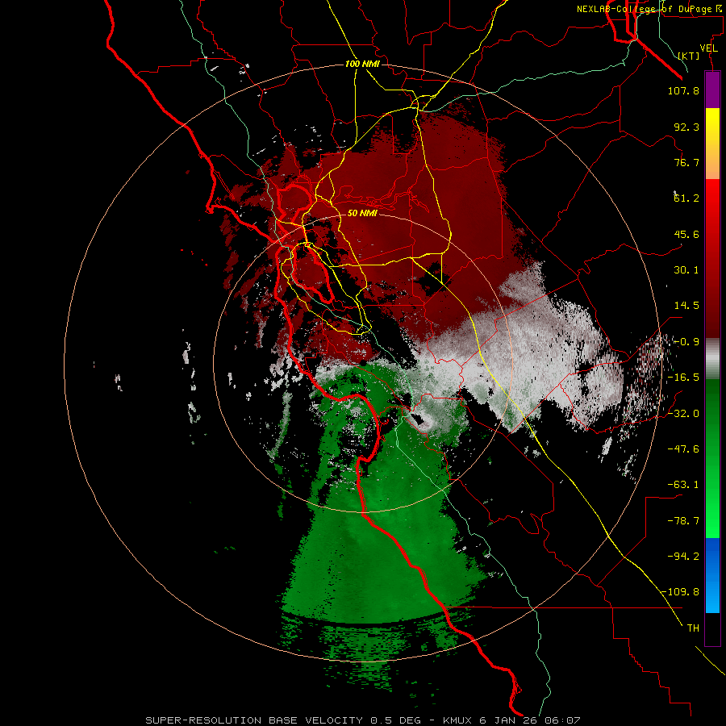Screen dimensions: 726x726
Task: Click the NEXLAB-College of DuPage credit text
Action: (649, 9)
